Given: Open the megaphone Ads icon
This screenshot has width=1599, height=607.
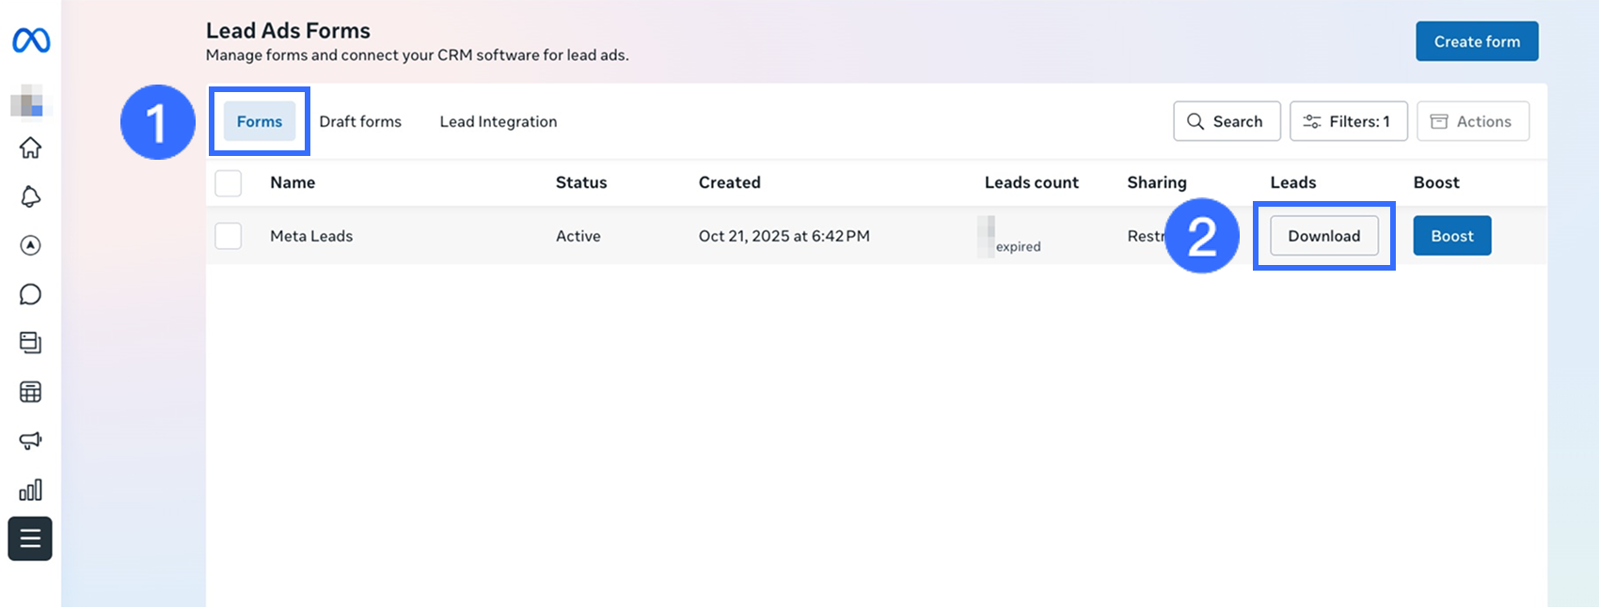Looking at the screenshot, I should click(31, 441).
